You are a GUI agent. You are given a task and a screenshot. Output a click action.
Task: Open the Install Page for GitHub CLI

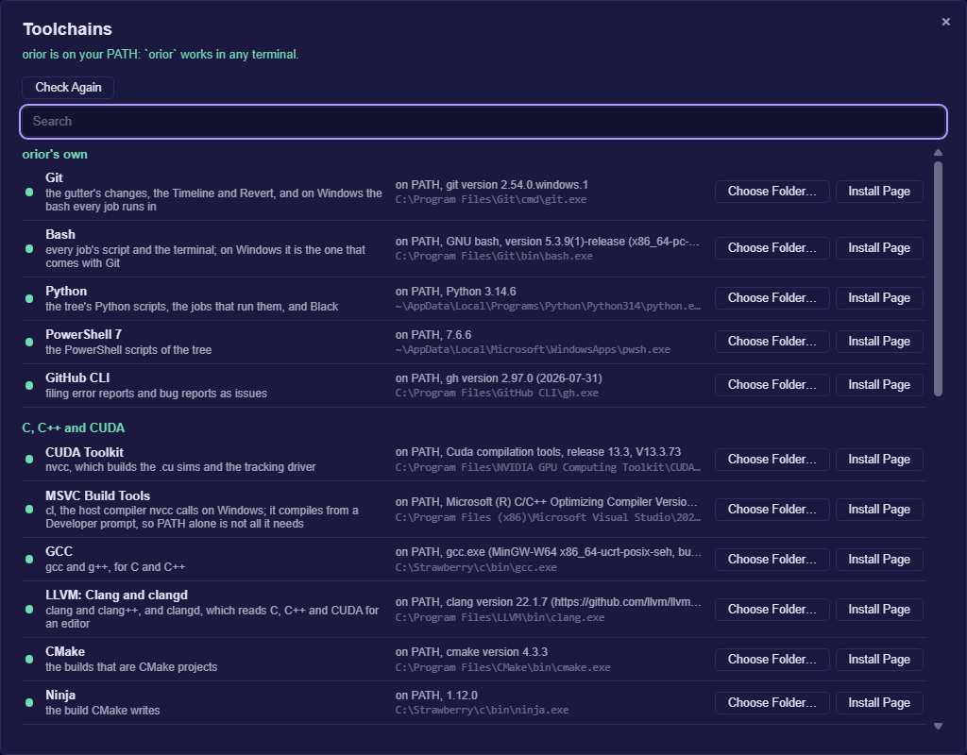point(879,385)
